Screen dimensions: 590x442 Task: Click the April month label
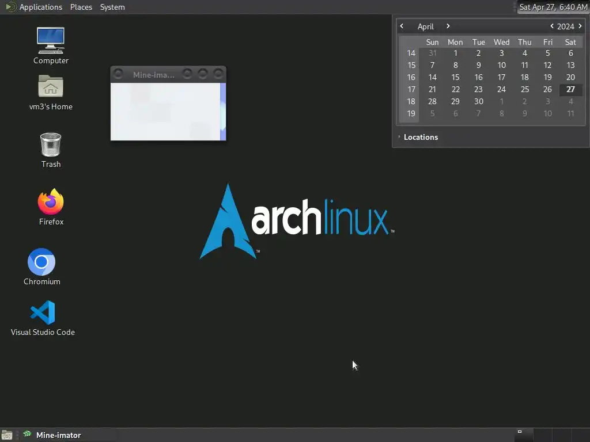click(426, 26)
